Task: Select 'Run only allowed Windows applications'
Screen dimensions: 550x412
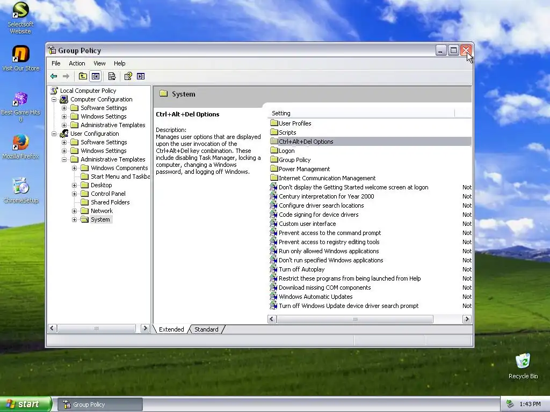Action: tap(329, 251)
